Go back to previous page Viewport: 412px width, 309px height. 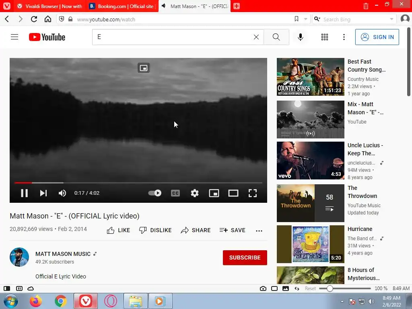coord(7,19)
